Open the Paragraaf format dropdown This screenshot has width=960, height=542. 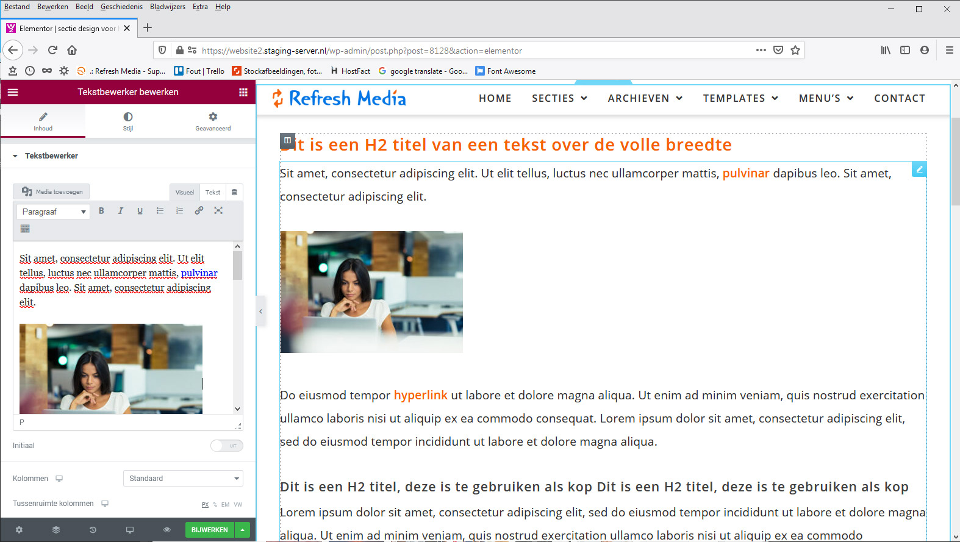(53, 212)
